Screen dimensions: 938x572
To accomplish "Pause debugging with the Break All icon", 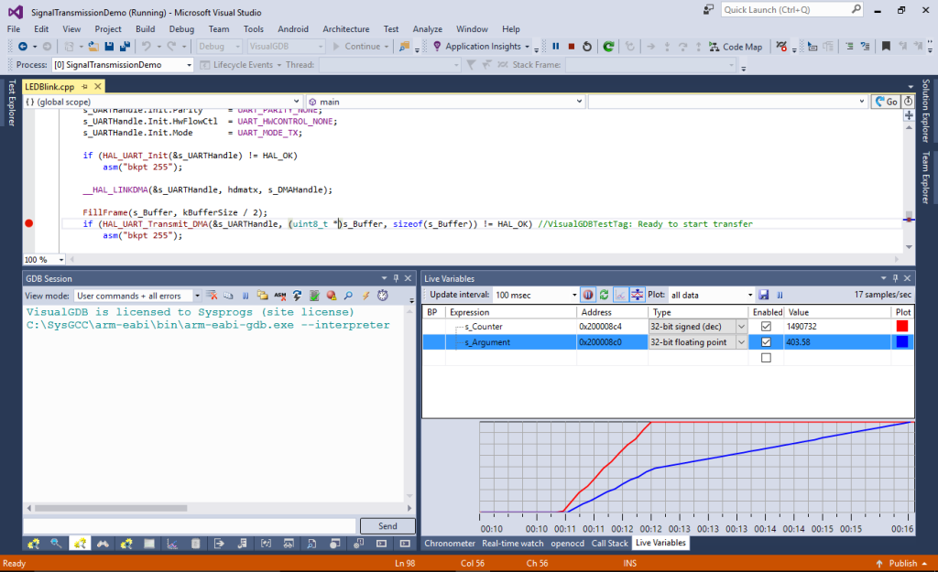I will (x=556, y=46).
